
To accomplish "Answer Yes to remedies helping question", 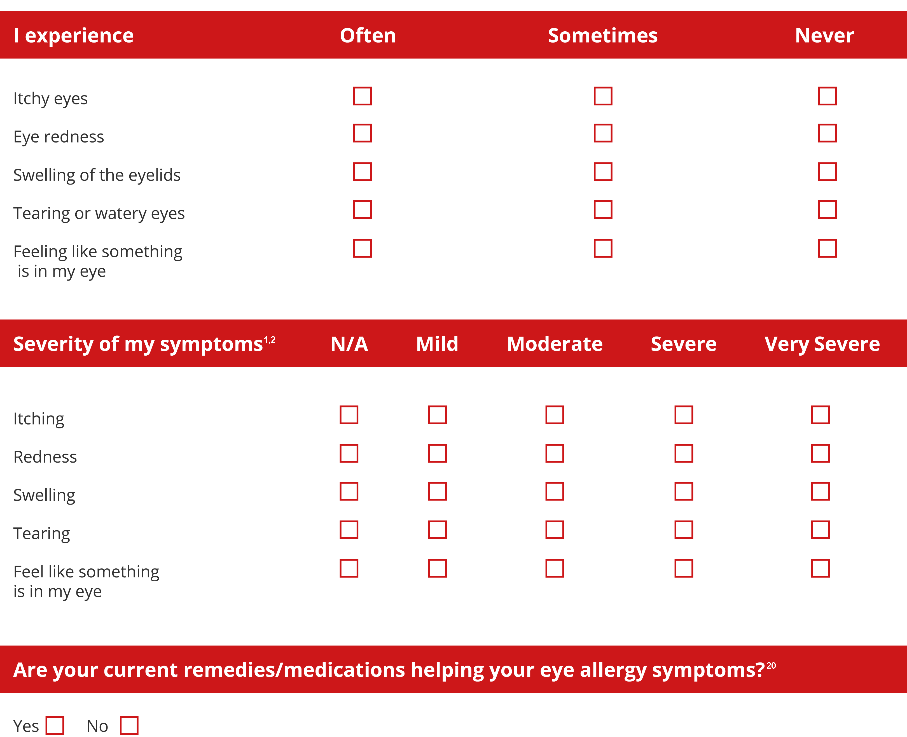I will (x=55, y=726).
